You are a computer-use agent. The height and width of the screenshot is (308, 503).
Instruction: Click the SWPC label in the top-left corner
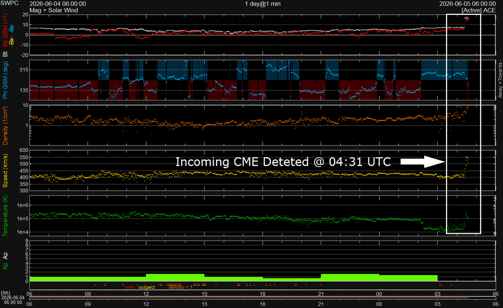(9, 4)
